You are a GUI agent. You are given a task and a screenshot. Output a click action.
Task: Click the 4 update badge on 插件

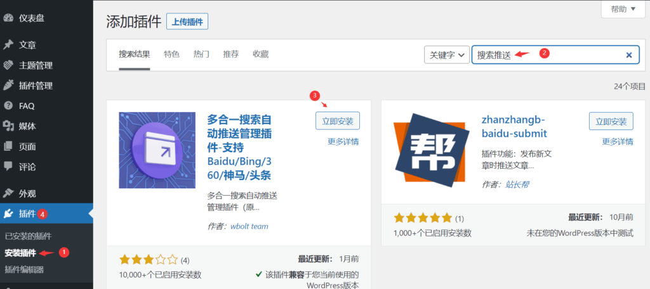43,214
